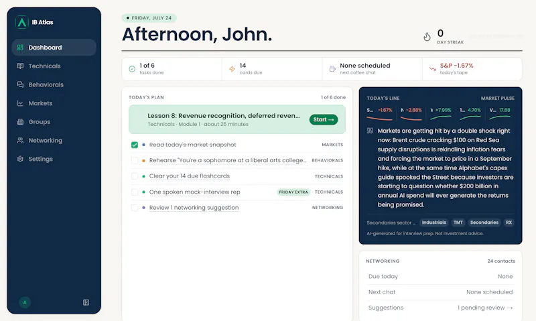Tick the Rehearse sophomore question checkbox

(135, 161)
